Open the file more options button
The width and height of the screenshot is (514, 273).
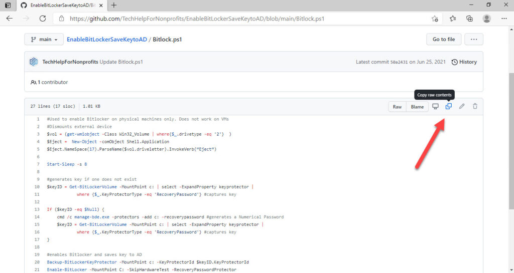tap(474, 39)
